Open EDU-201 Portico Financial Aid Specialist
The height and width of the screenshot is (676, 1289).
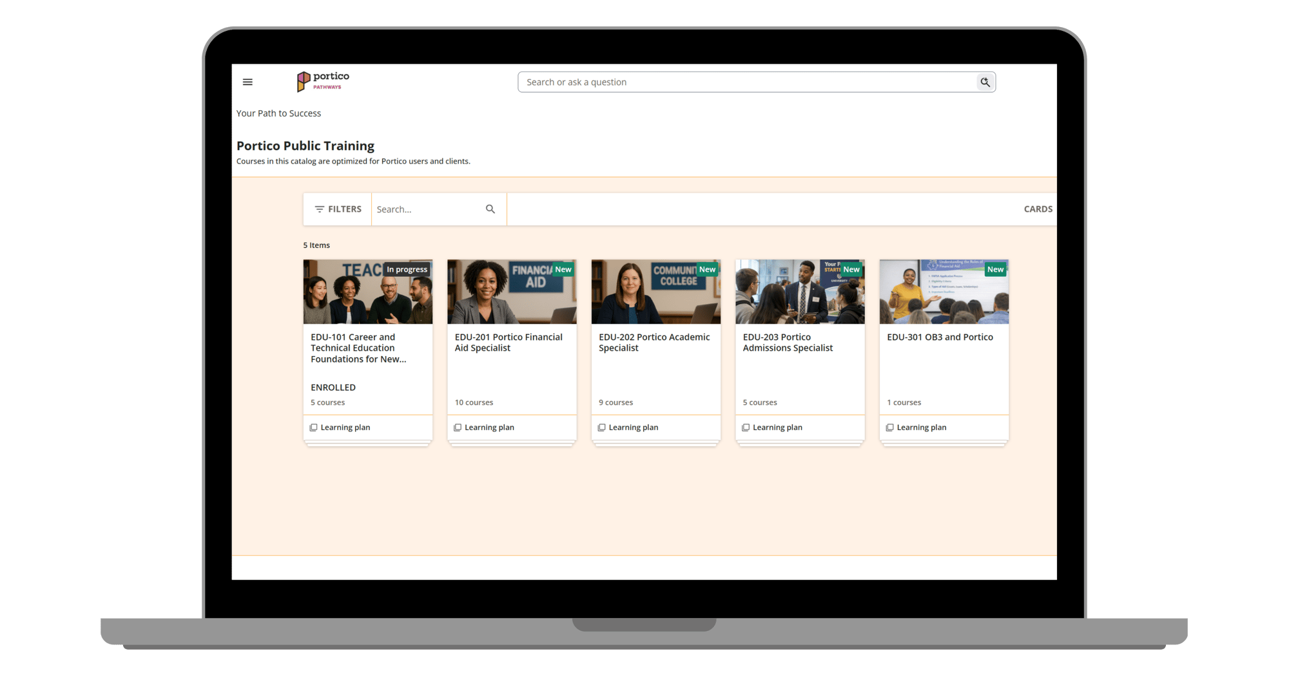click(x=509, y=343)
